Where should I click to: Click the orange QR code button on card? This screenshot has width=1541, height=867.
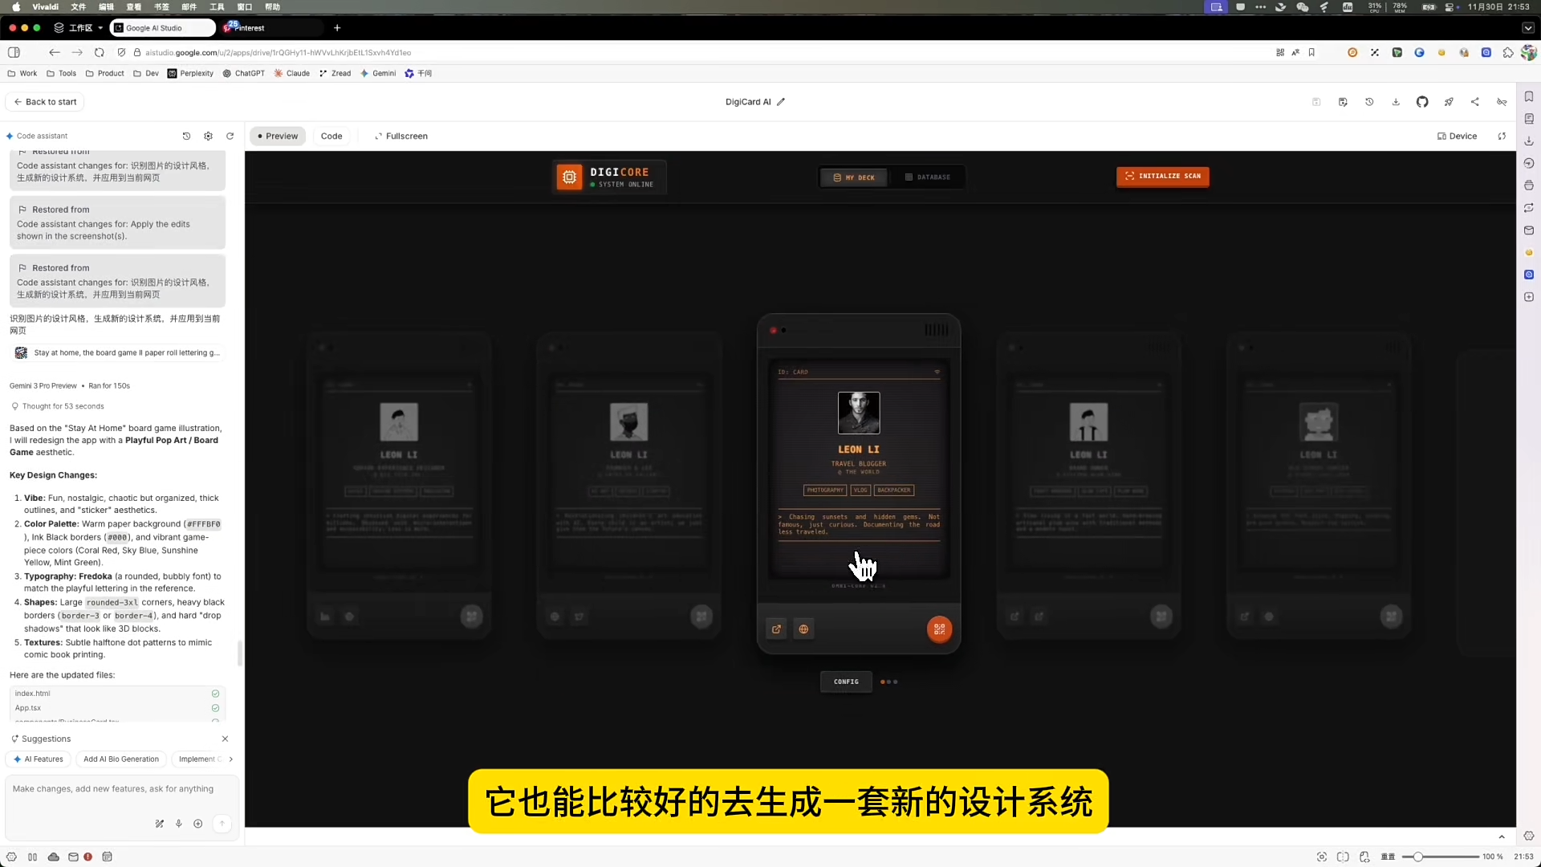939,629
